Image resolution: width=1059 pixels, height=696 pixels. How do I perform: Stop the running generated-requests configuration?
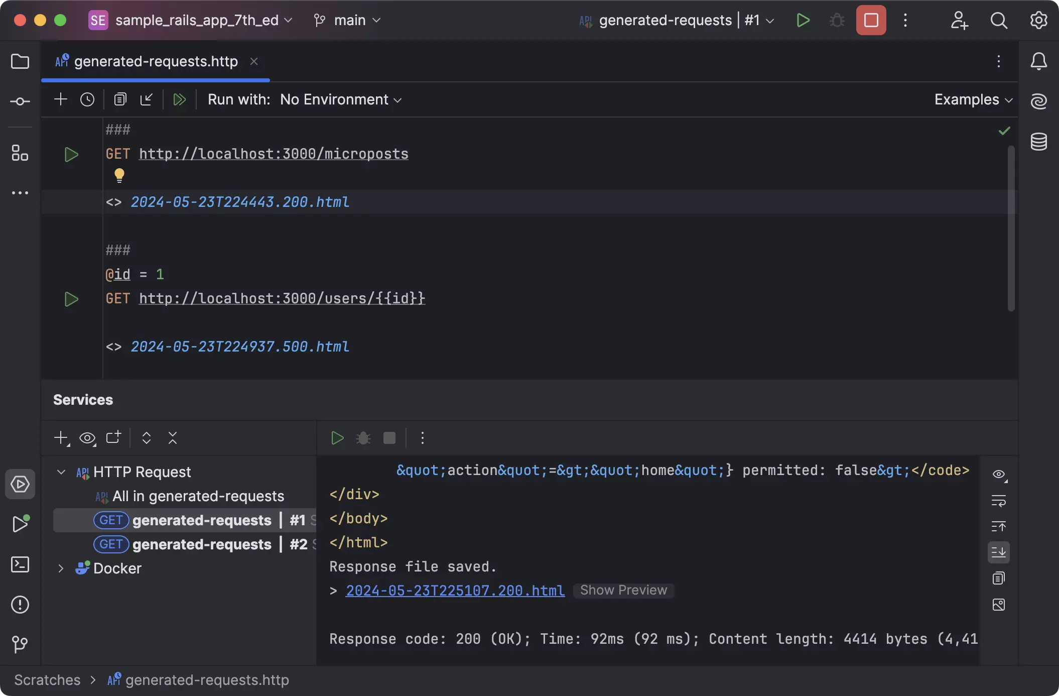871,20
